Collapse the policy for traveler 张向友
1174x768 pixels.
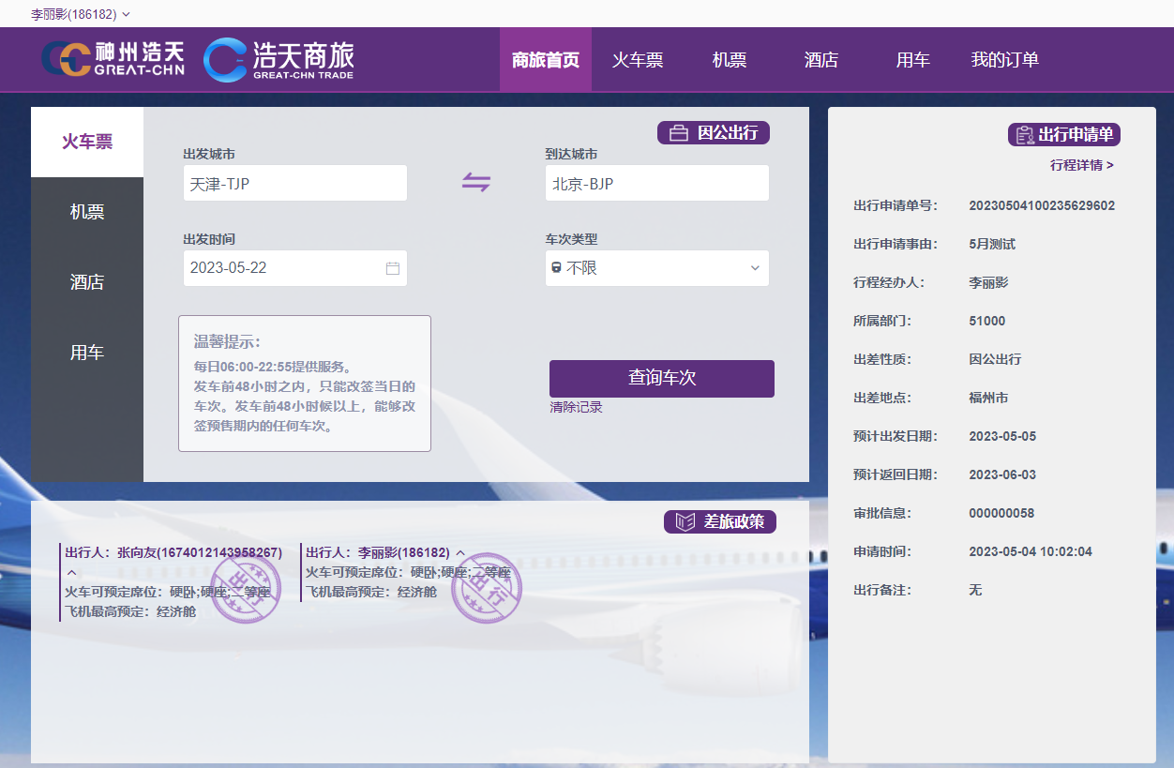point(71,572)
